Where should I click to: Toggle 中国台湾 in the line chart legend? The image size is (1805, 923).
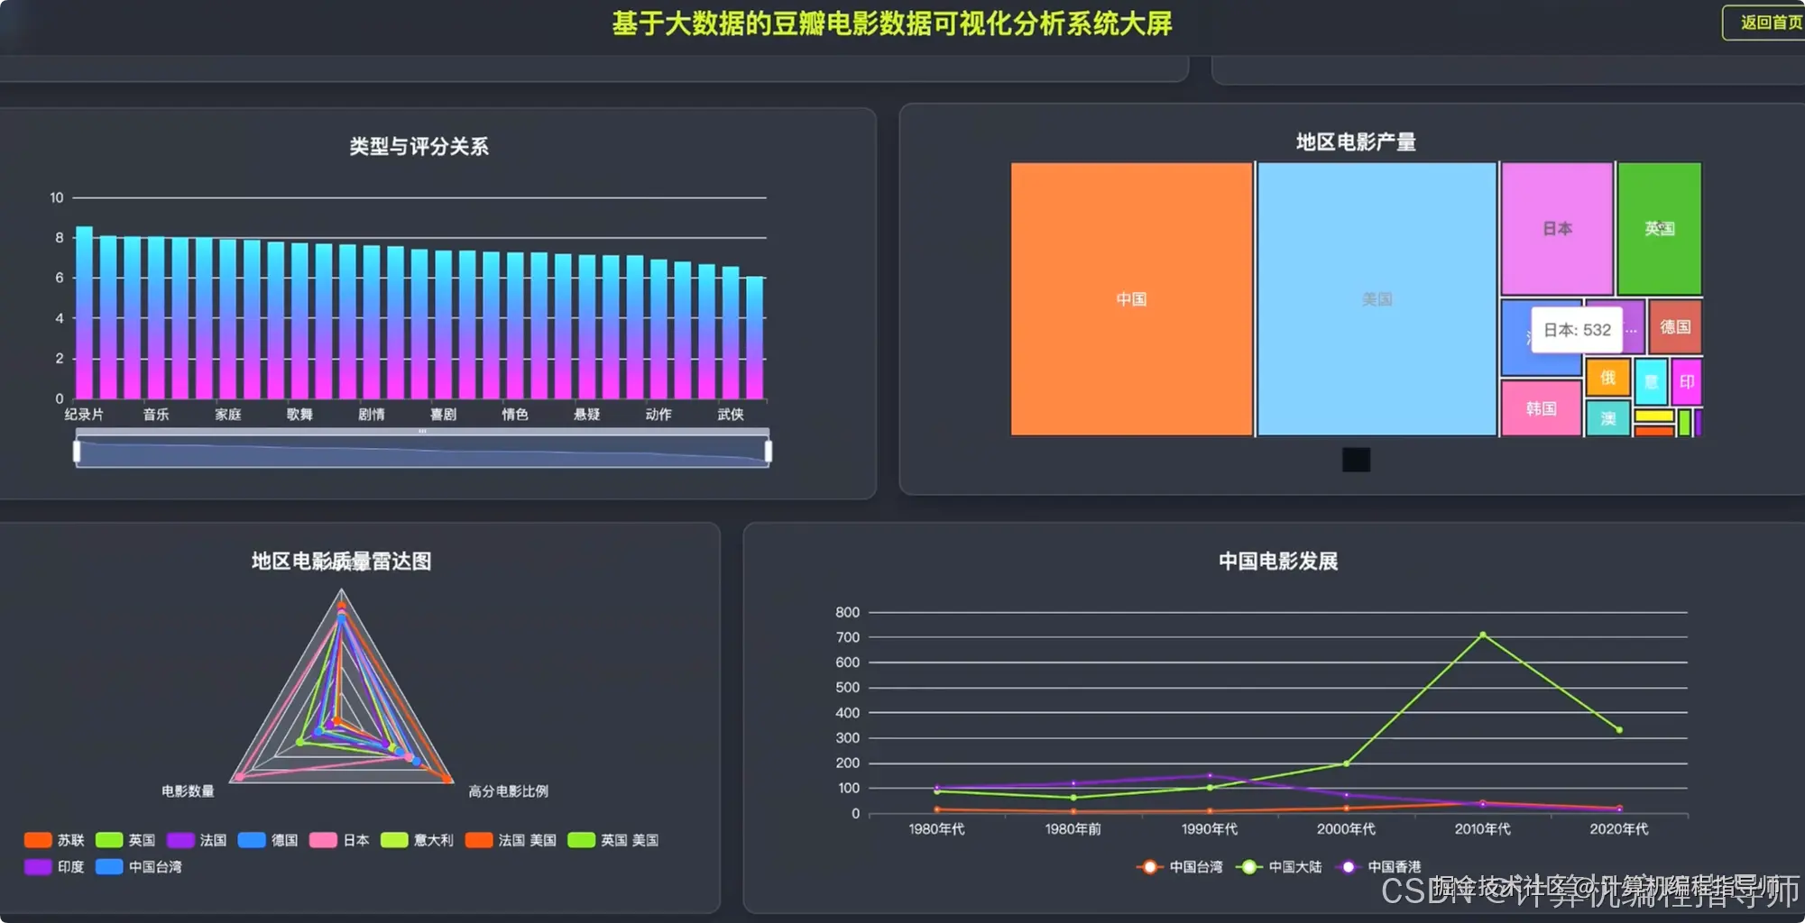(1180, 867)
